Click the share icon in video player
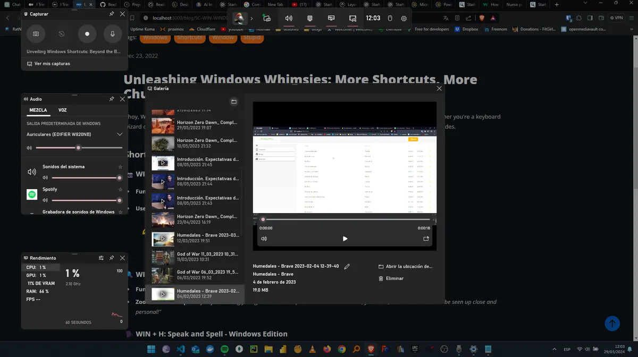 pyautogui.click(x=426, y=239)
